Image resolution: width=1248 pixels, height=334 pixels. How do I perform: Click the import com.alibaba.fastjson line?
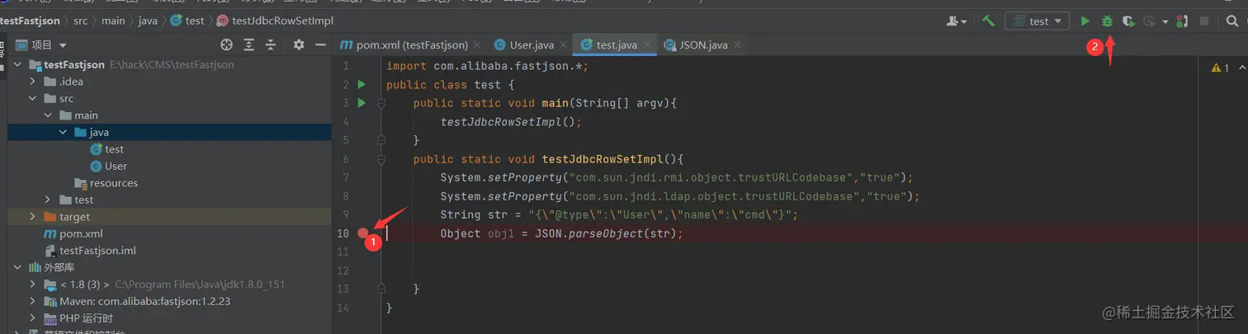tap(487, 66)
